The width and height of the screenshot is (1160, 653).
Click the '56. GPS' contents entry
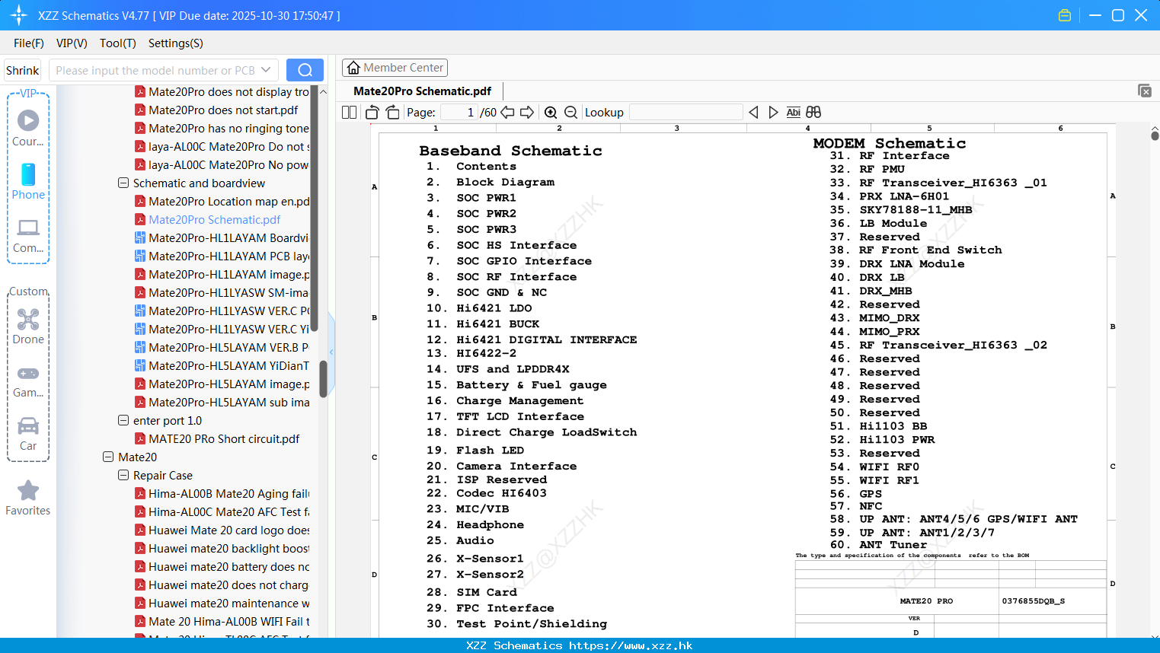coord(856,493)
